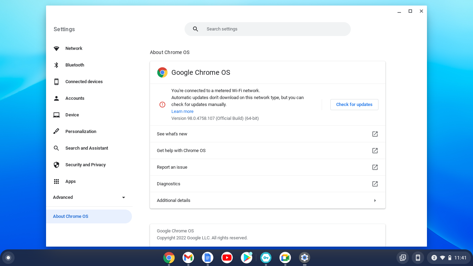Open See what's new row

click(268, 134)
